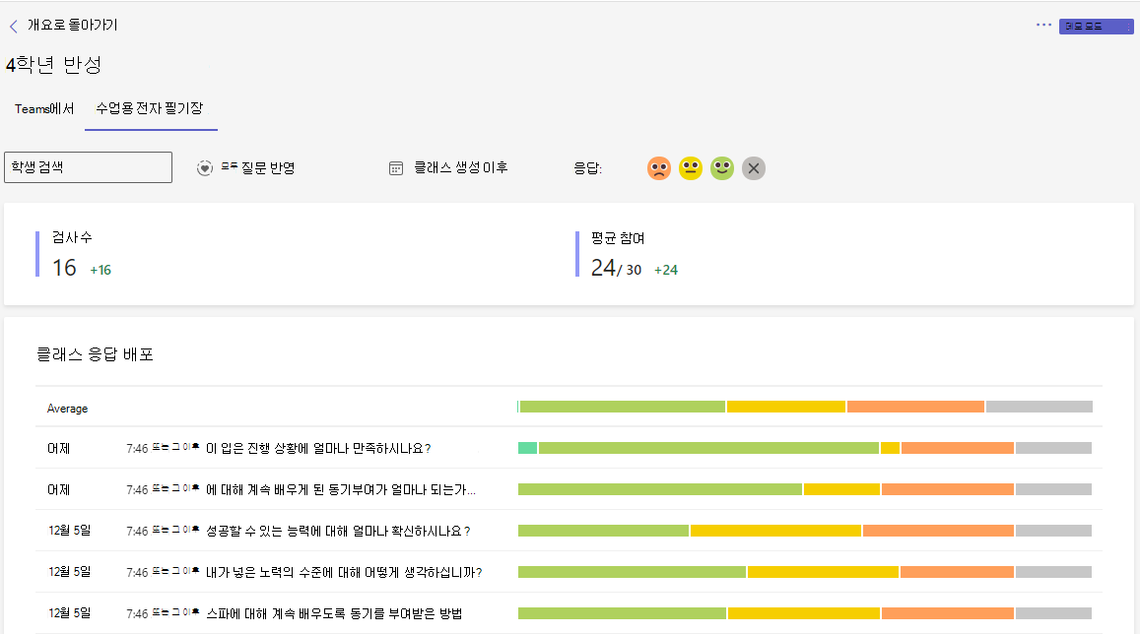Open the 동기부여가 얼마나 되는가 check-in row
Screen dimensions: 1140x634
[x=569, y=489]
